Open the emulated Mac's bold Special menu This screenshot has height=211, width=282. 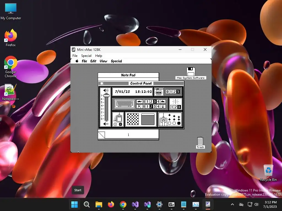coord(116,61)
